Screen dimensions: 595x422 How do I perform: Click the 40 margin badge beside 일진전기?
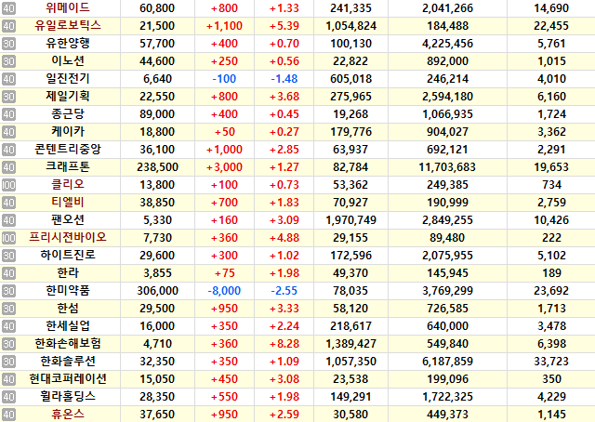click(x=8, y=79)
